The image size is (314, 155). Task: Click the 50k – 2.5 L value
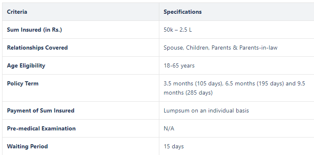click(178, 30)
